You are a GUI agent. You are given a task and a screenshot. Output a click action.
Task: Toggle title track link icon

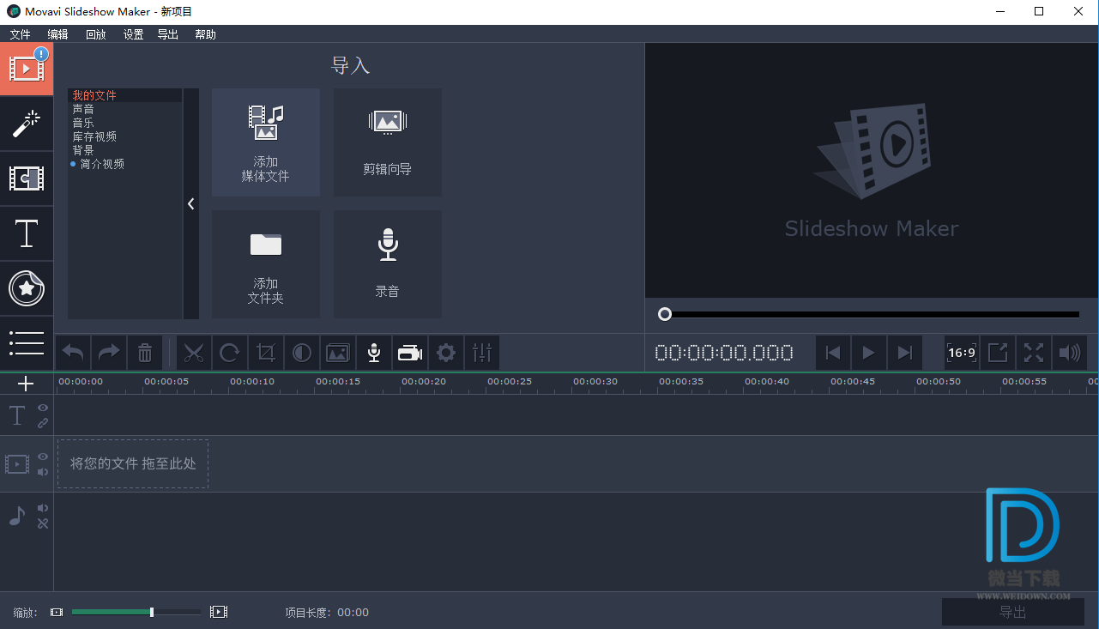click(x=42, y=423)
